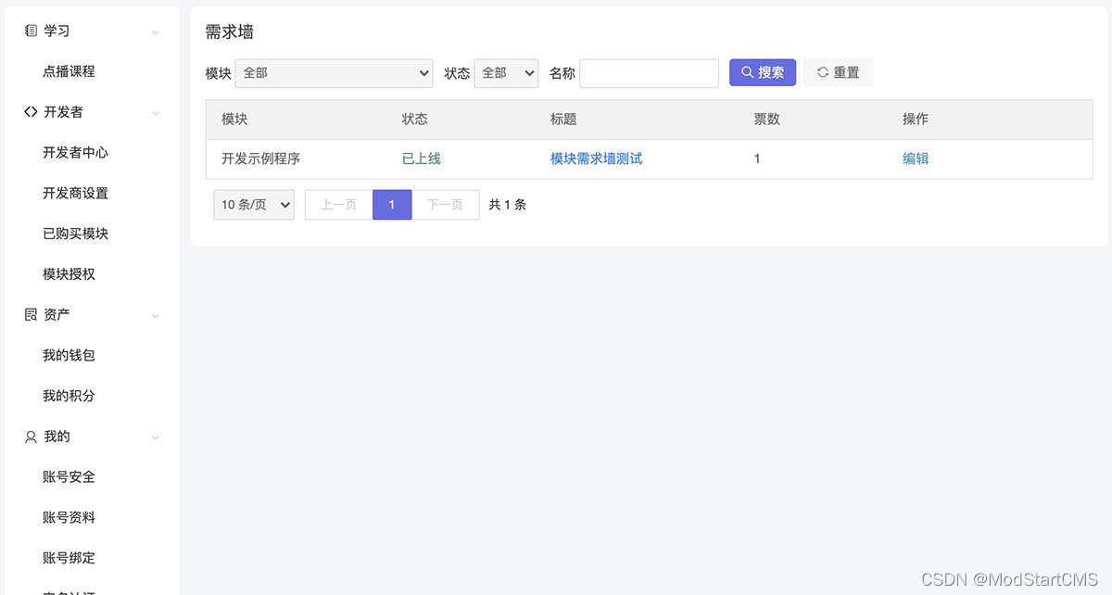1112x595 pixels.
Task: Open the 模块 filter dropdown
Action: click(x=334, y=72)
